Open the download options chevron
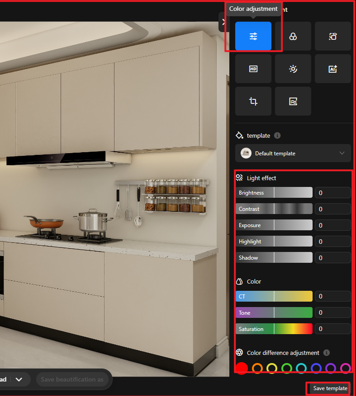 pyautogui.click(x=19, y=379)
